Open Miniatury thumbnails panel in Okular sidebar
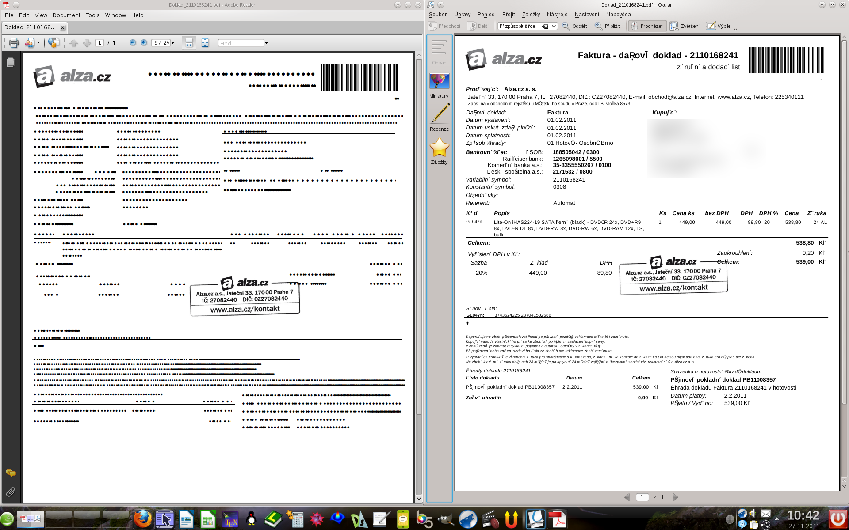Viewport: 849px width, 530px height. [439, 86]
